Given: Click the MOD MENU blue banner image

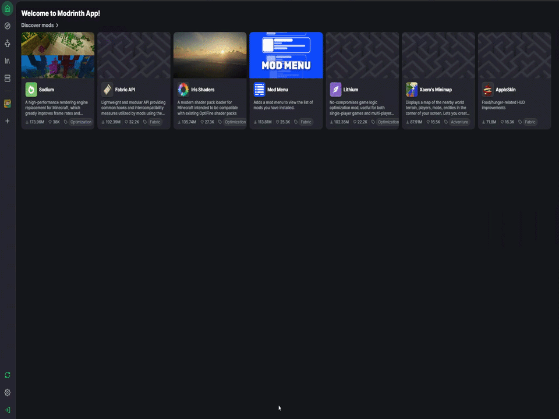Looking at the screenshot, I should pyautogui.click(x=286, y=55).
